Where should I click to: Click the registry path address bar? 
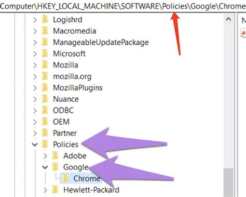[x=123, y=6]
